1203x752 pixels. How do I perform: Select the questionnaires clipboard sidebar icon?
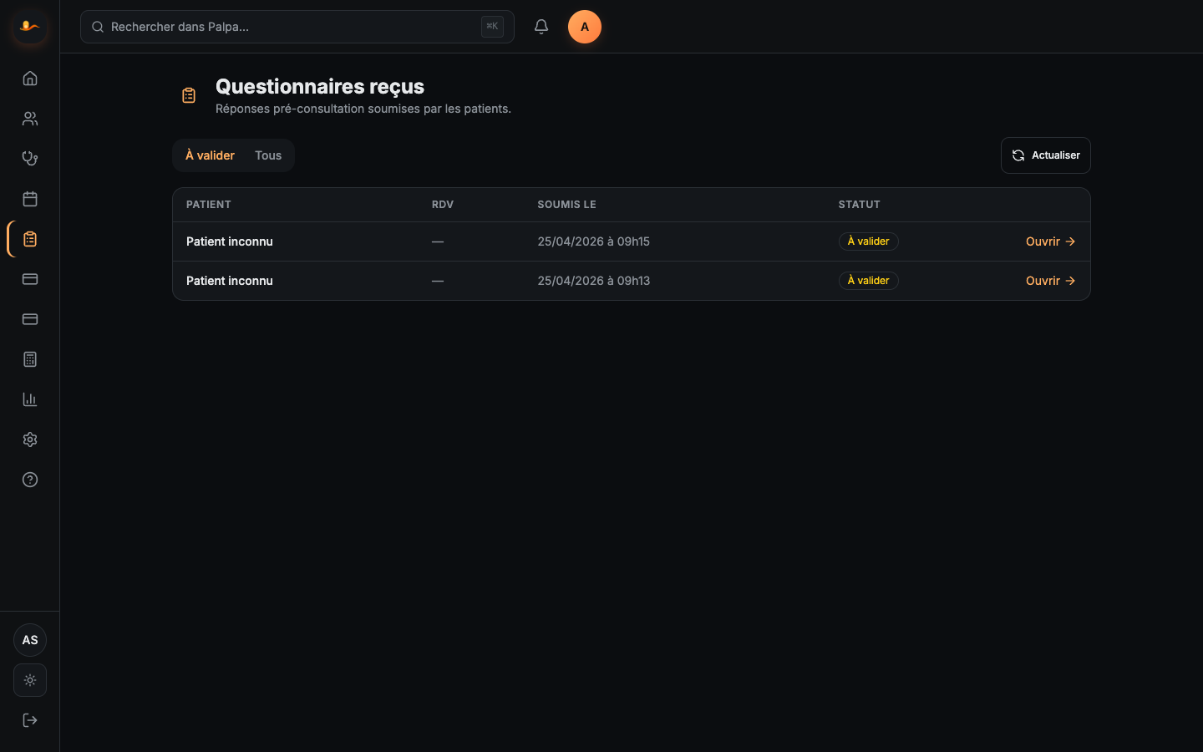click(30, 239)
